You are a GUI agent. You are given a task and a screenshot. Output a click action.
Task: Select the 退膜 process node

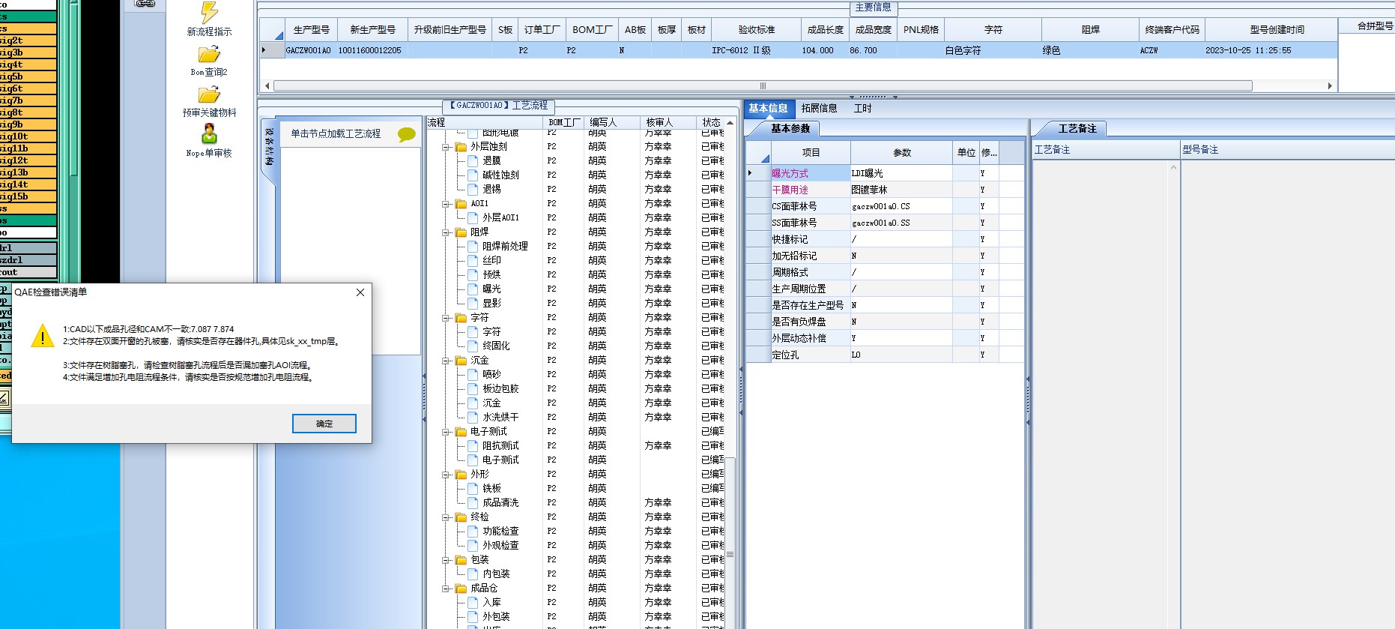tap(491, 160)
